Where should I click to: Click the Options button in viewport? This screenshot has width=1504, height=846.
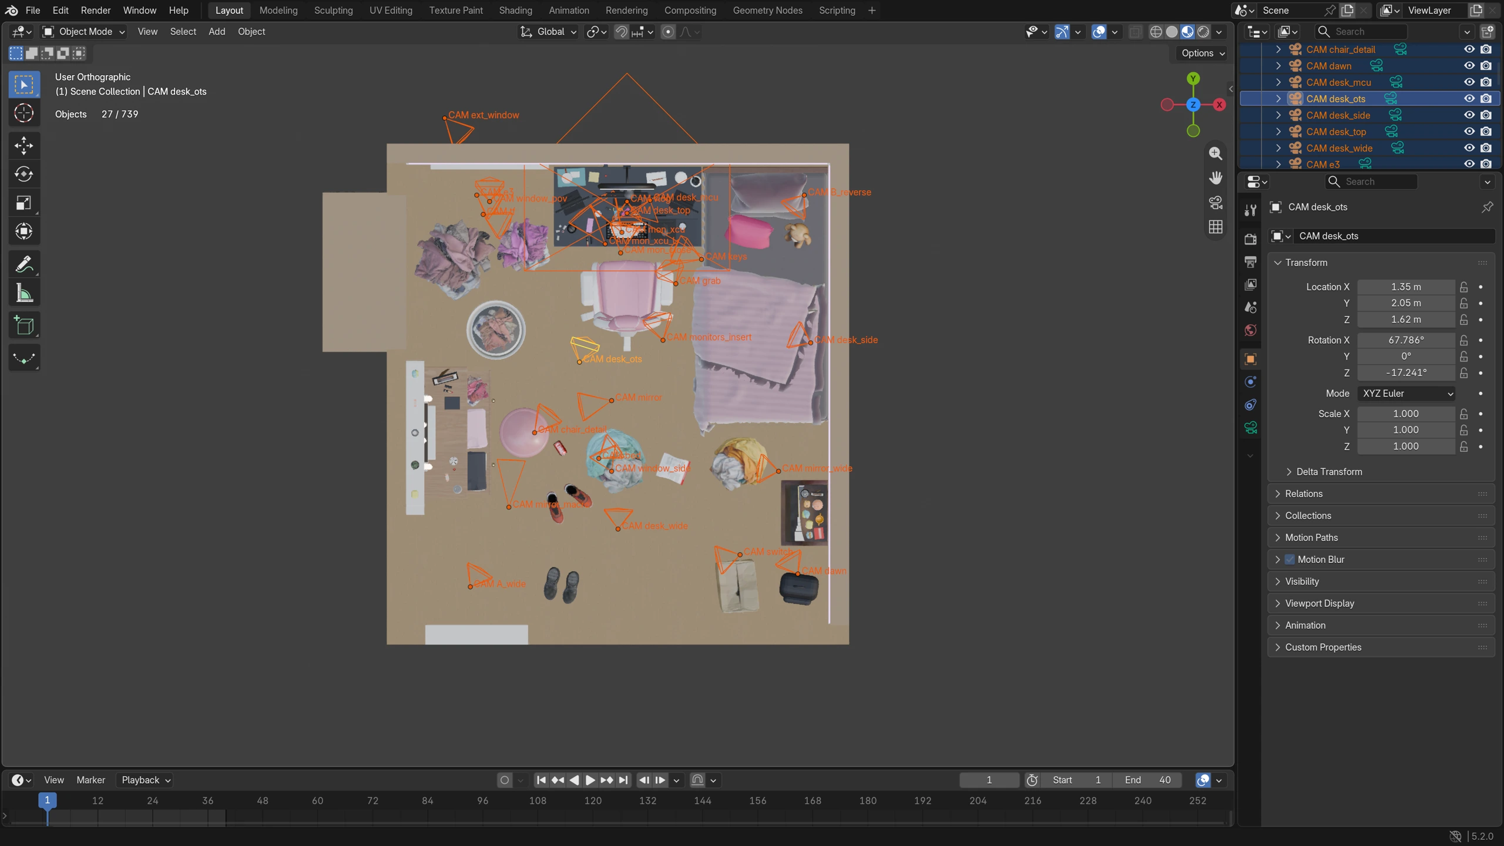pos(1203,53)
